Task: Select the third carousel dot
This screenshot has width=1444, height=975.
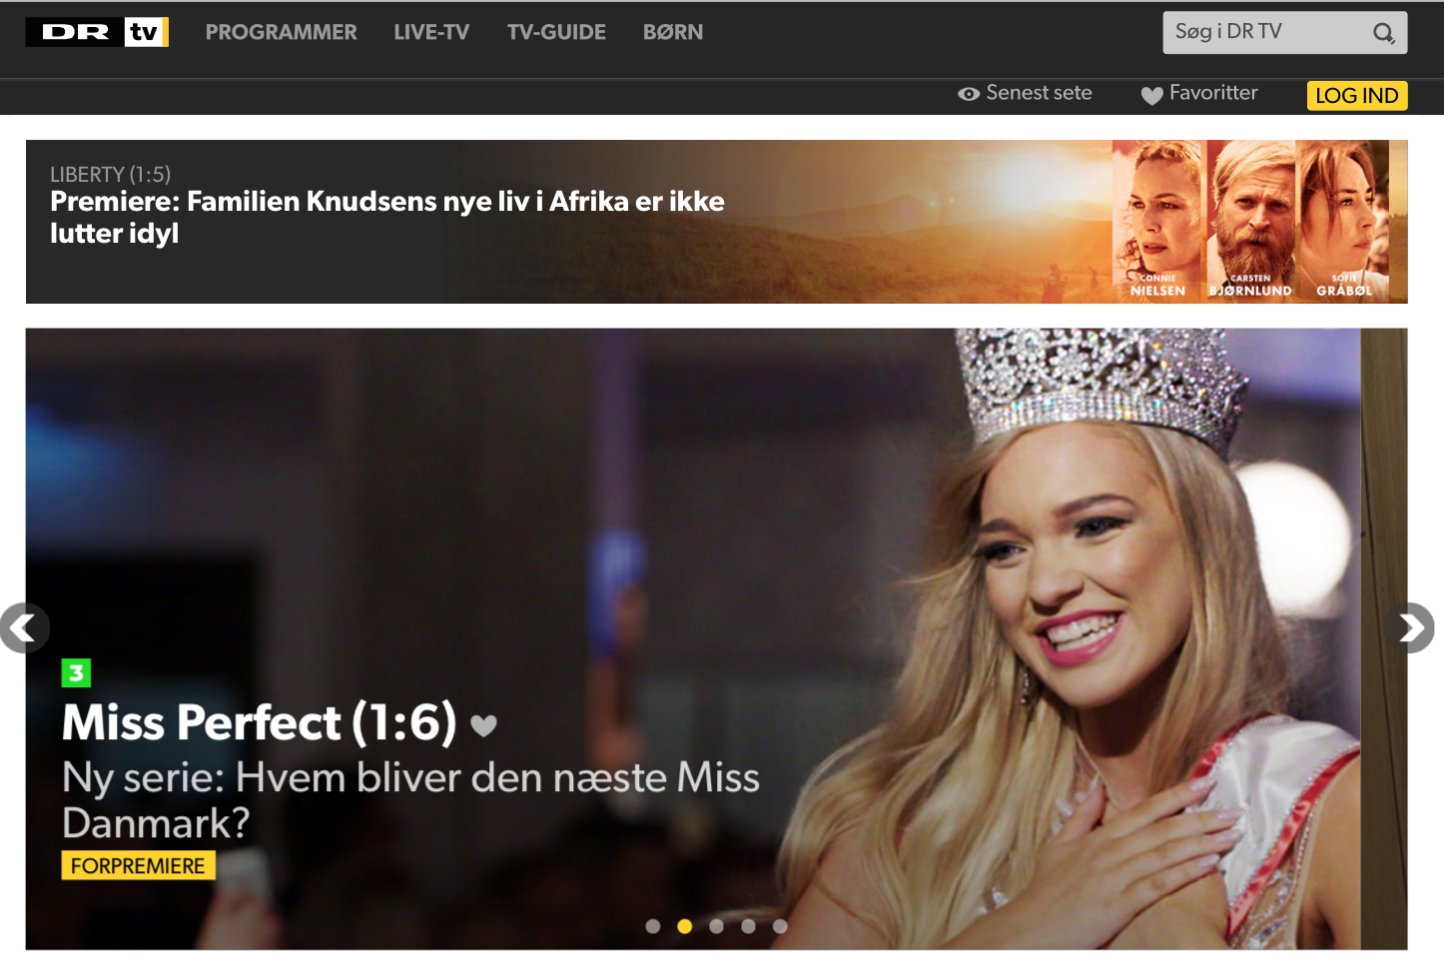Action: 716,926
